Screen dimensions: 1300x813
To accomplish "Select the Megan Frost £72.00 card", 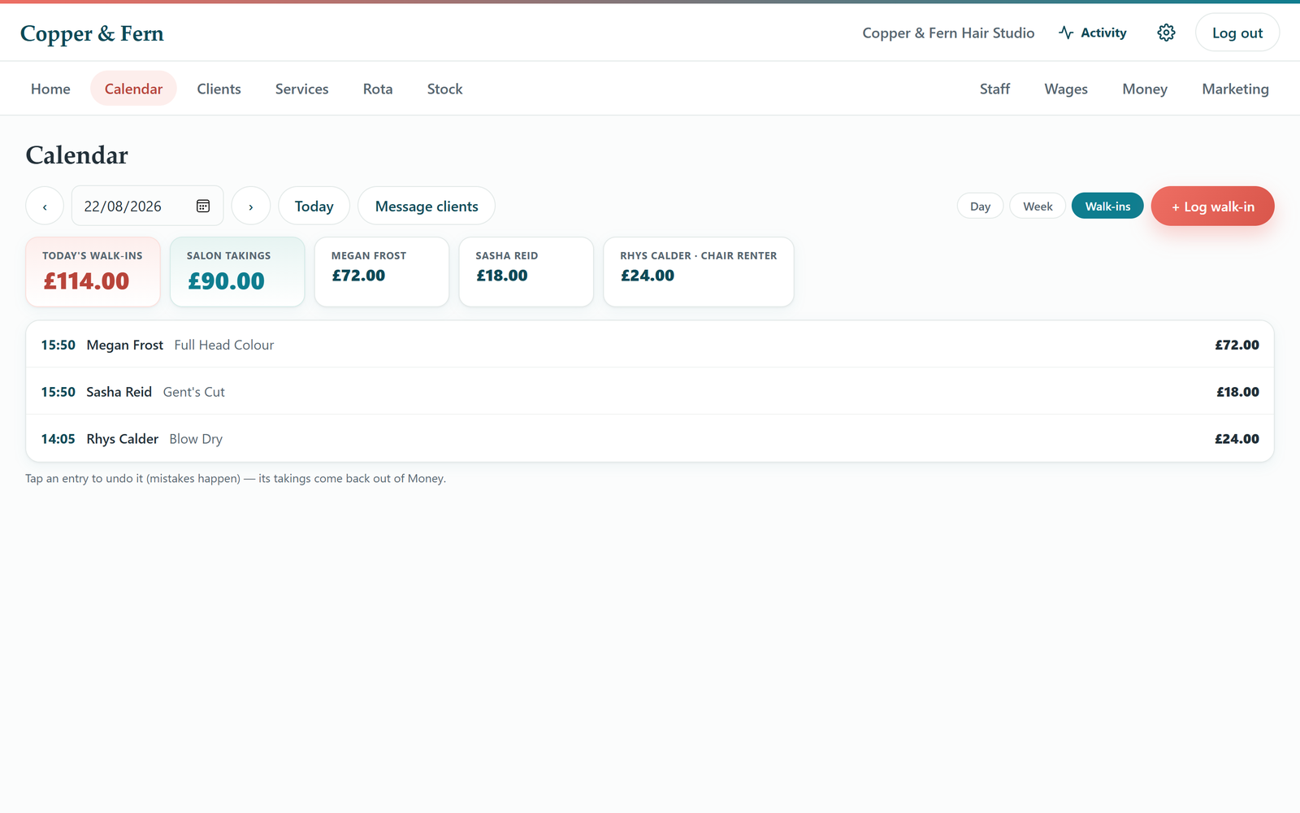I will (x=382, y=272).
